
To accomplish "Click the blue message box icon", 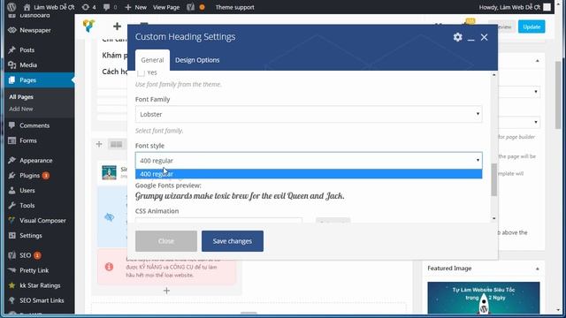I will (x=110, y=217).
